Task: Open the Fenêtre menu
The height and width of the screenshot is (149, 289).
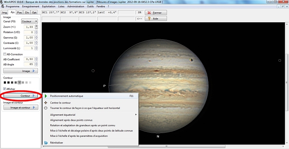Action: tap(101, 6)
